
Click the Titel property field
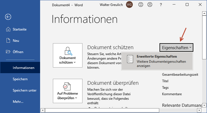[165, 81]
